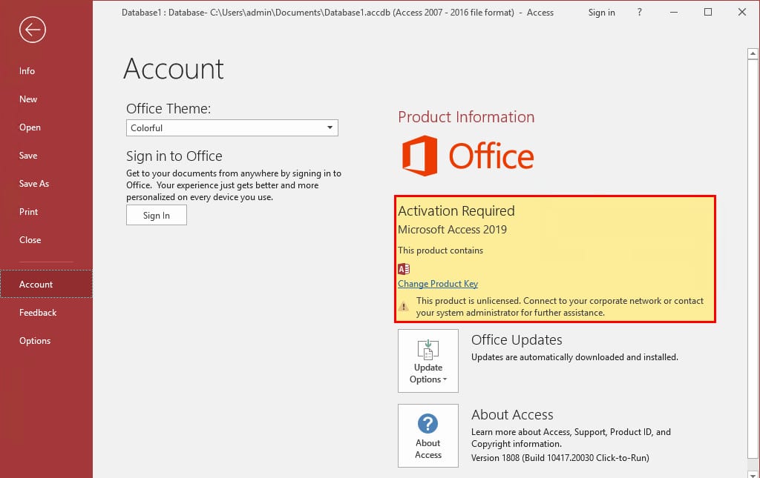
Task: Click the Product Information heading
Action: (466, 116)
